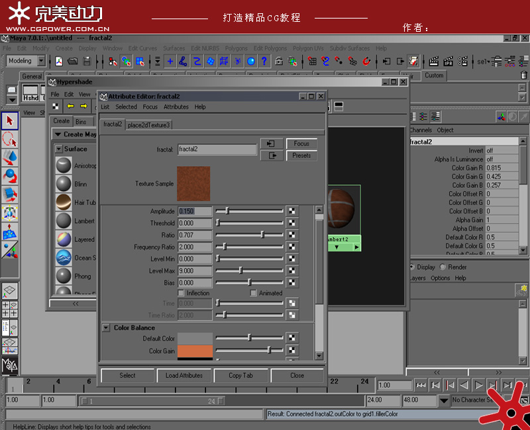
Task: Enable the Animated checkbox
Action: [x=253, y=292]
